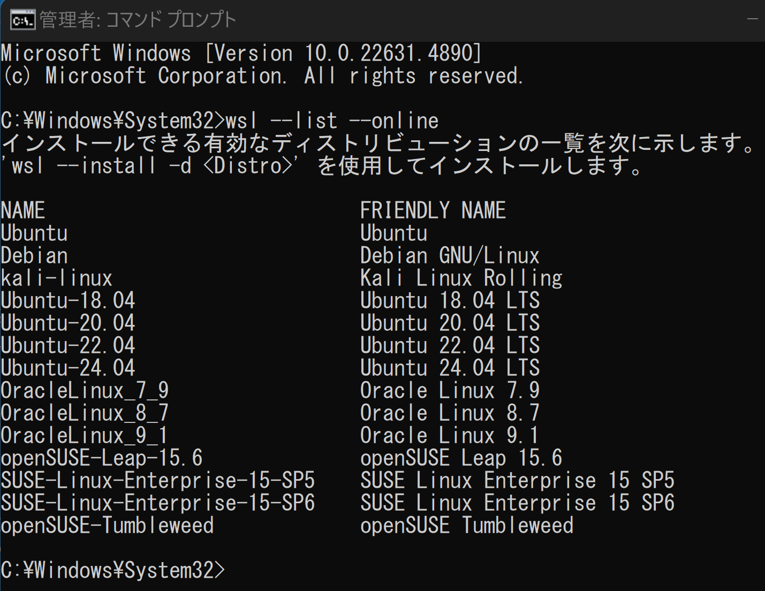Click the 'Ubuntu 18.04 LTS' friendly name

point(450,300)
